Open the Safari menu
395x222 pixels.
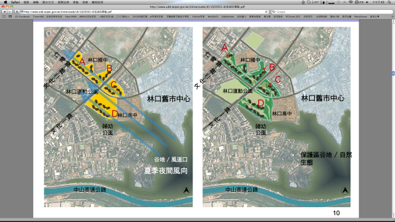point(15,2)
